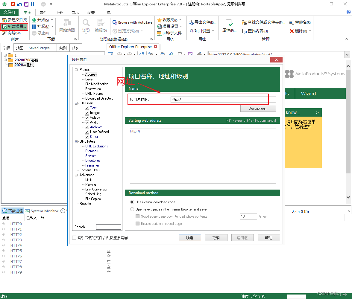The height and width of the screenshot is (299, 352).
Task: Open the 开始 dropdown arrow
Action: 52,20
